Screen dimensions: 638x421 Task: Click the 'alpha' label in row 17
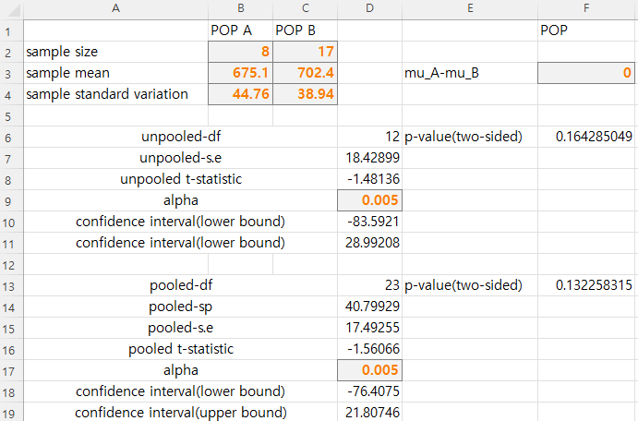coord(181,370)
